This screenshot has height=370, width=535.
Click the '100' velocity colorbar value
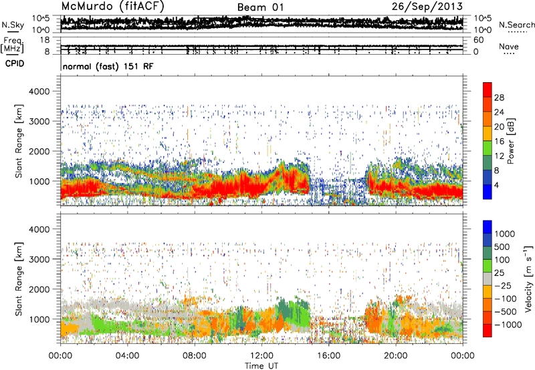tap(502, 260)
